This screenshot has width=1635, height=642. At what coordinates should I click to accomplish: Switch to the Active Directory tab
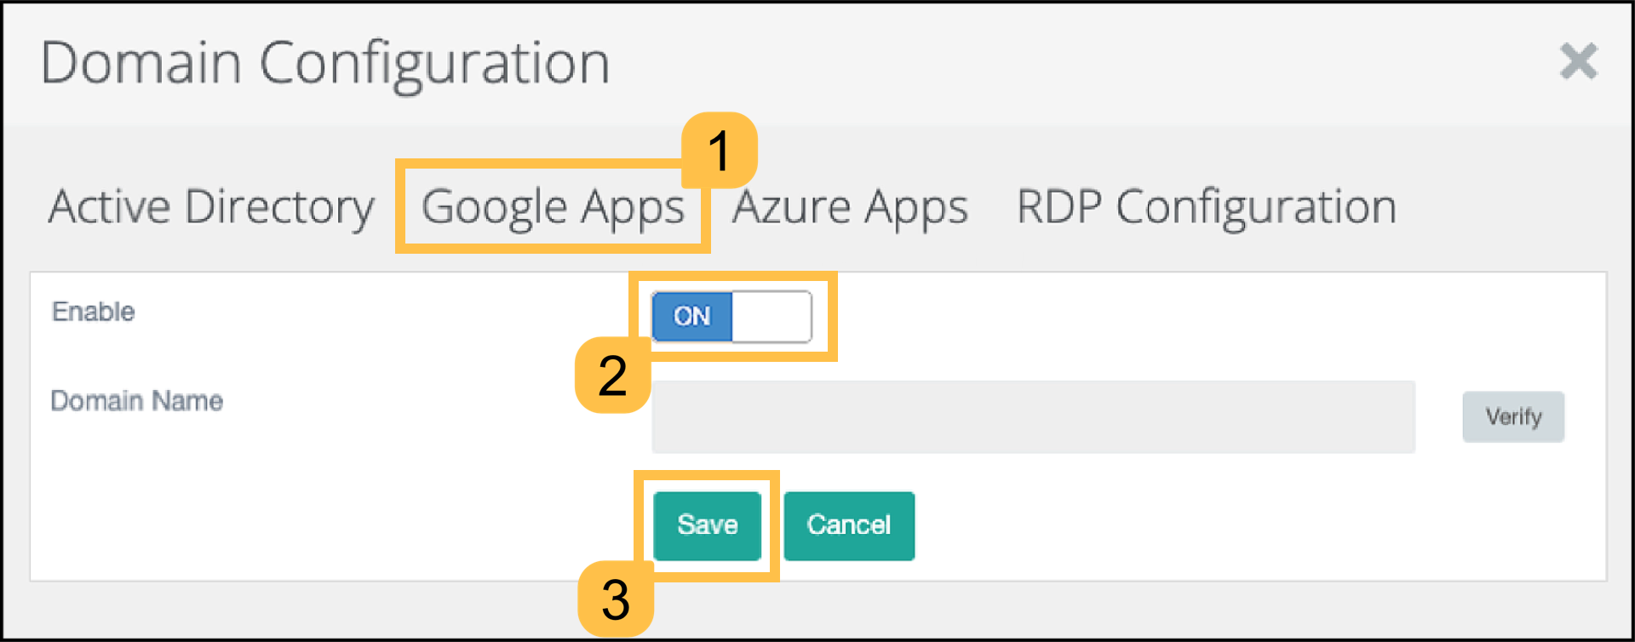[210, 205]
